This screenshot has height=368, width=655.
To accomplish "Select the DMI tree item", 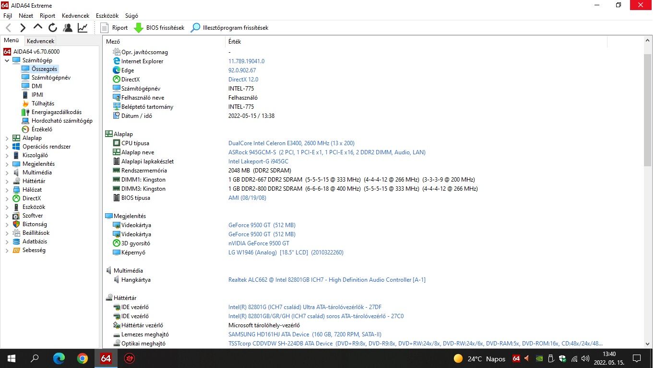I will [37, 86].
